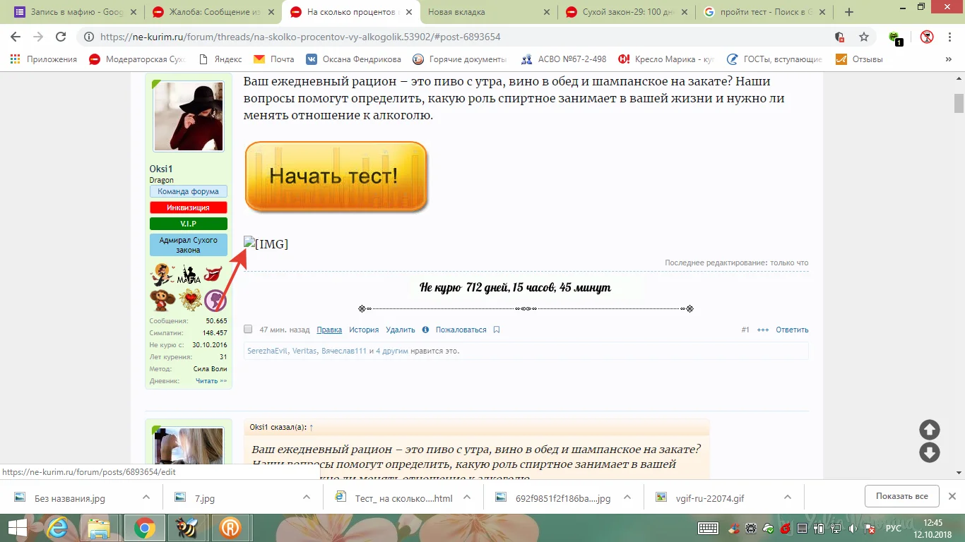The height and width of the screenshot is (542, 965).
Task: Open the Приложения apps shortcut
Action: pyautogui.click(x=44, y=59)
